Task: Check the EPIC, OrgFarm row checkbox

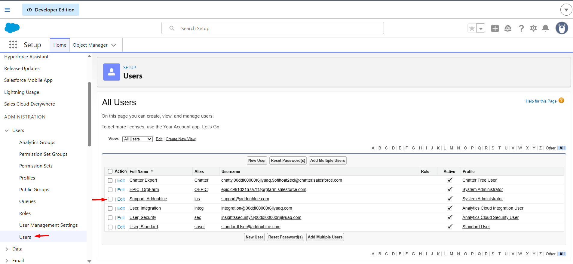Action: point(110,190)
